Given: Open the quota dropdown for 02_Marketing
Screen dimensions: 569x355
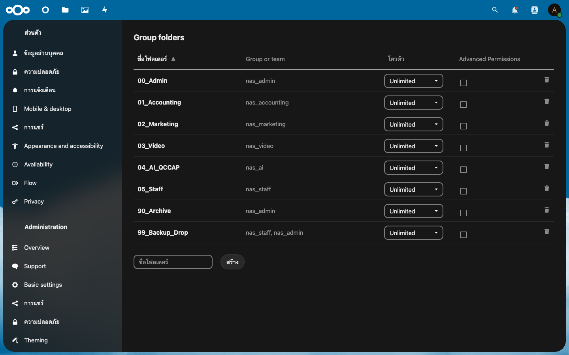Looking at the screenshot, I should [414, 124].
